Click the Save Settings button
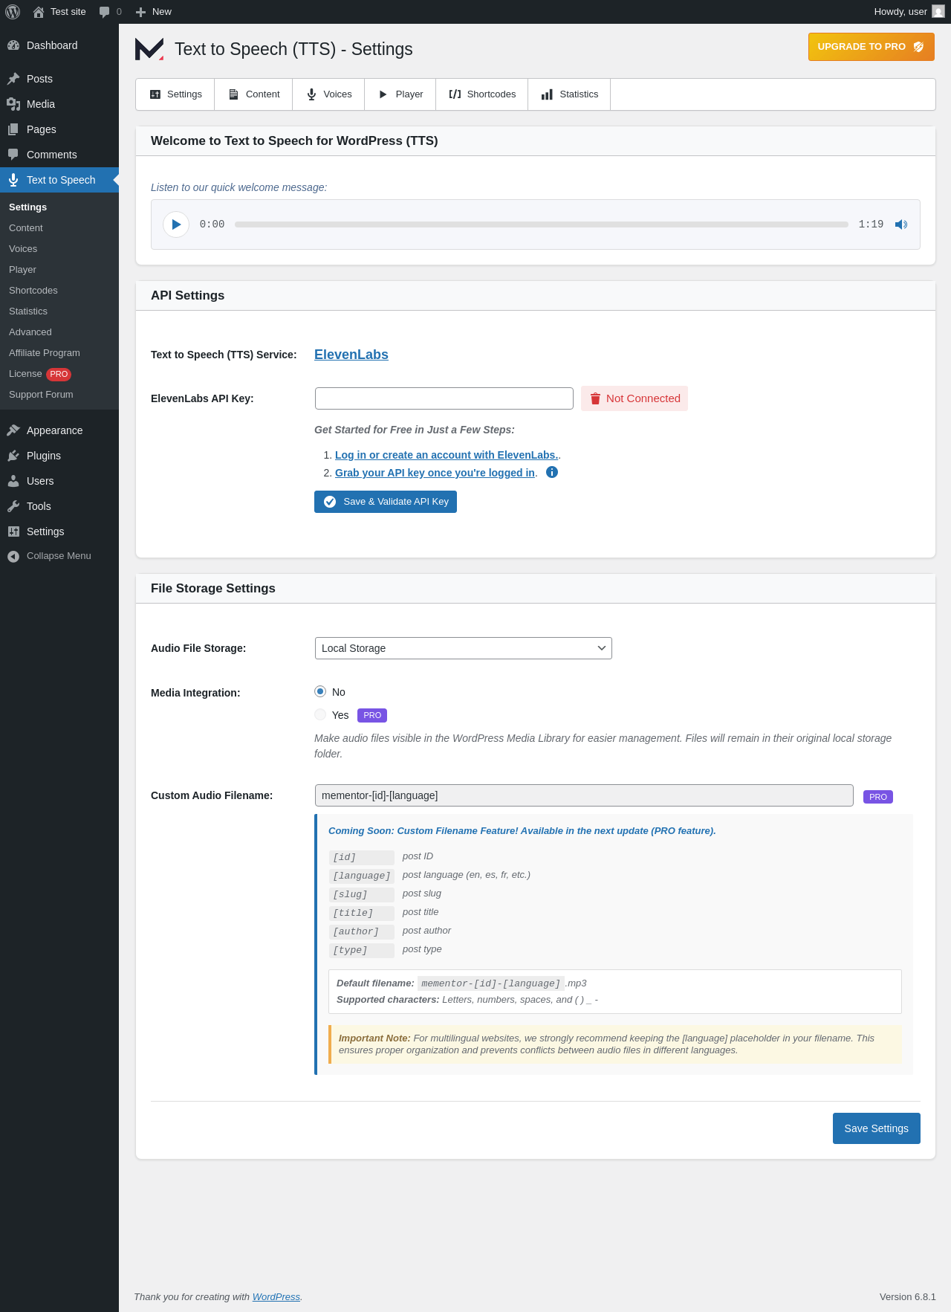Screen dimensions: 951x1312 click(877, 1128)
